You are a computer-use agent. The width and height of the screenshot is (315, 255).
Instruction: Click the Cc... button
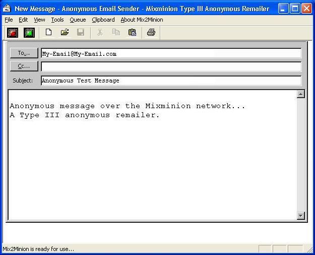coord(24,66)
